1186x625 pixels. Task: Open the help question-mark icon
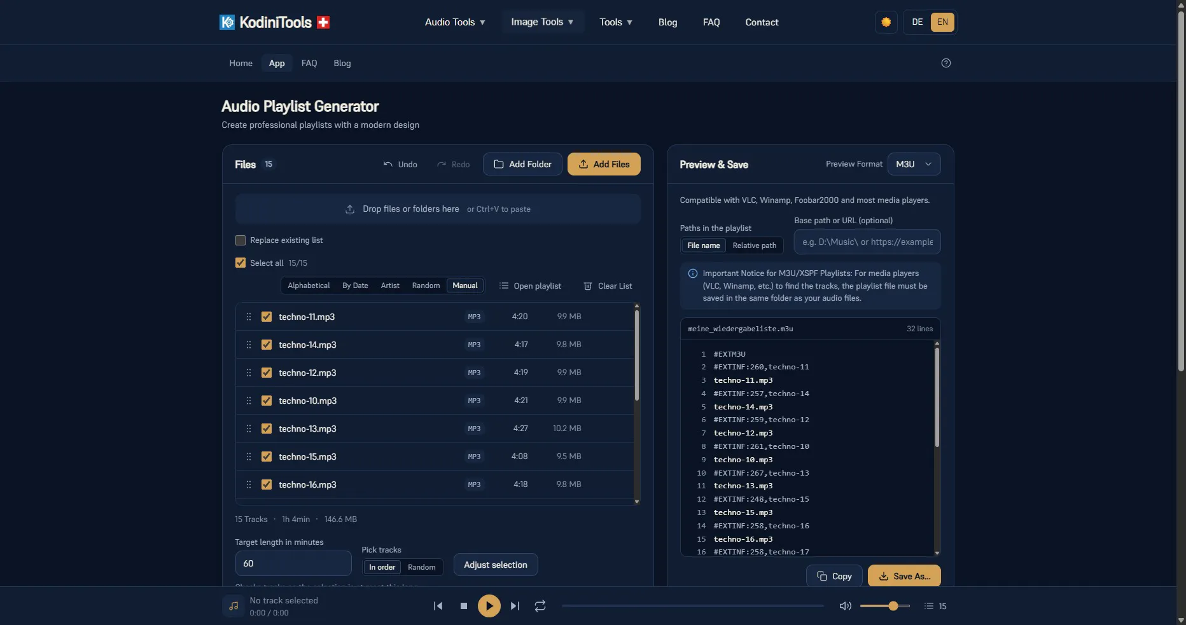[945, 63]
